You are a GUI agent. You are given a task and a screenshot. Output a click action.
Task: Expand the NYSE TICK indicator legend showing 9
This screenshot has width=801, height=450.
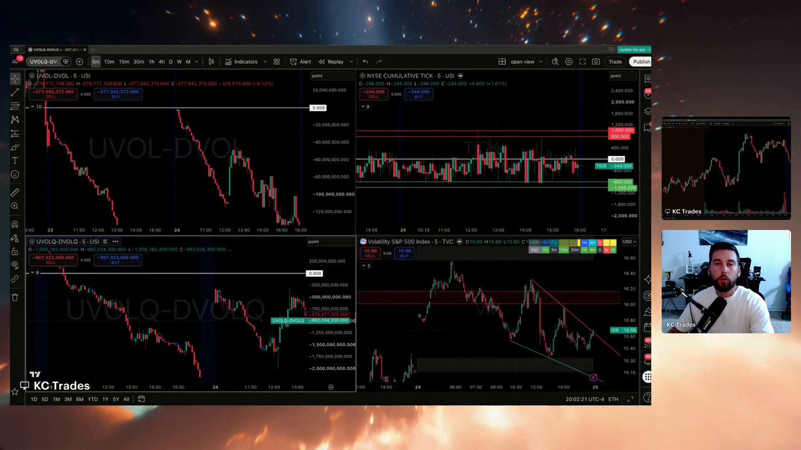pyautogui.click(x=366, y=107)
